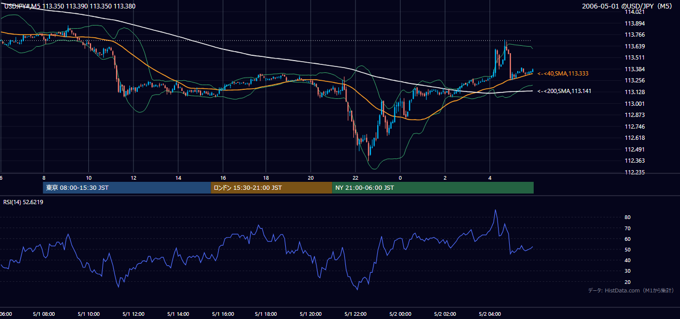Click RSI scale value 70

click(x=628, y=228)
